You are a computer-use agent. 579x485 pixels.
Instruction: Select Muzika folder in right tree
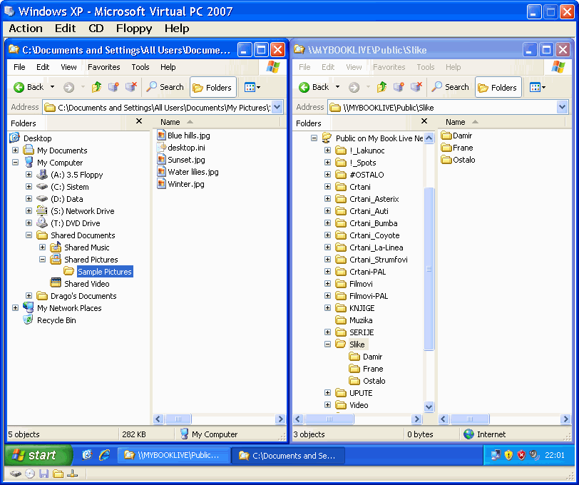[354, 320]
